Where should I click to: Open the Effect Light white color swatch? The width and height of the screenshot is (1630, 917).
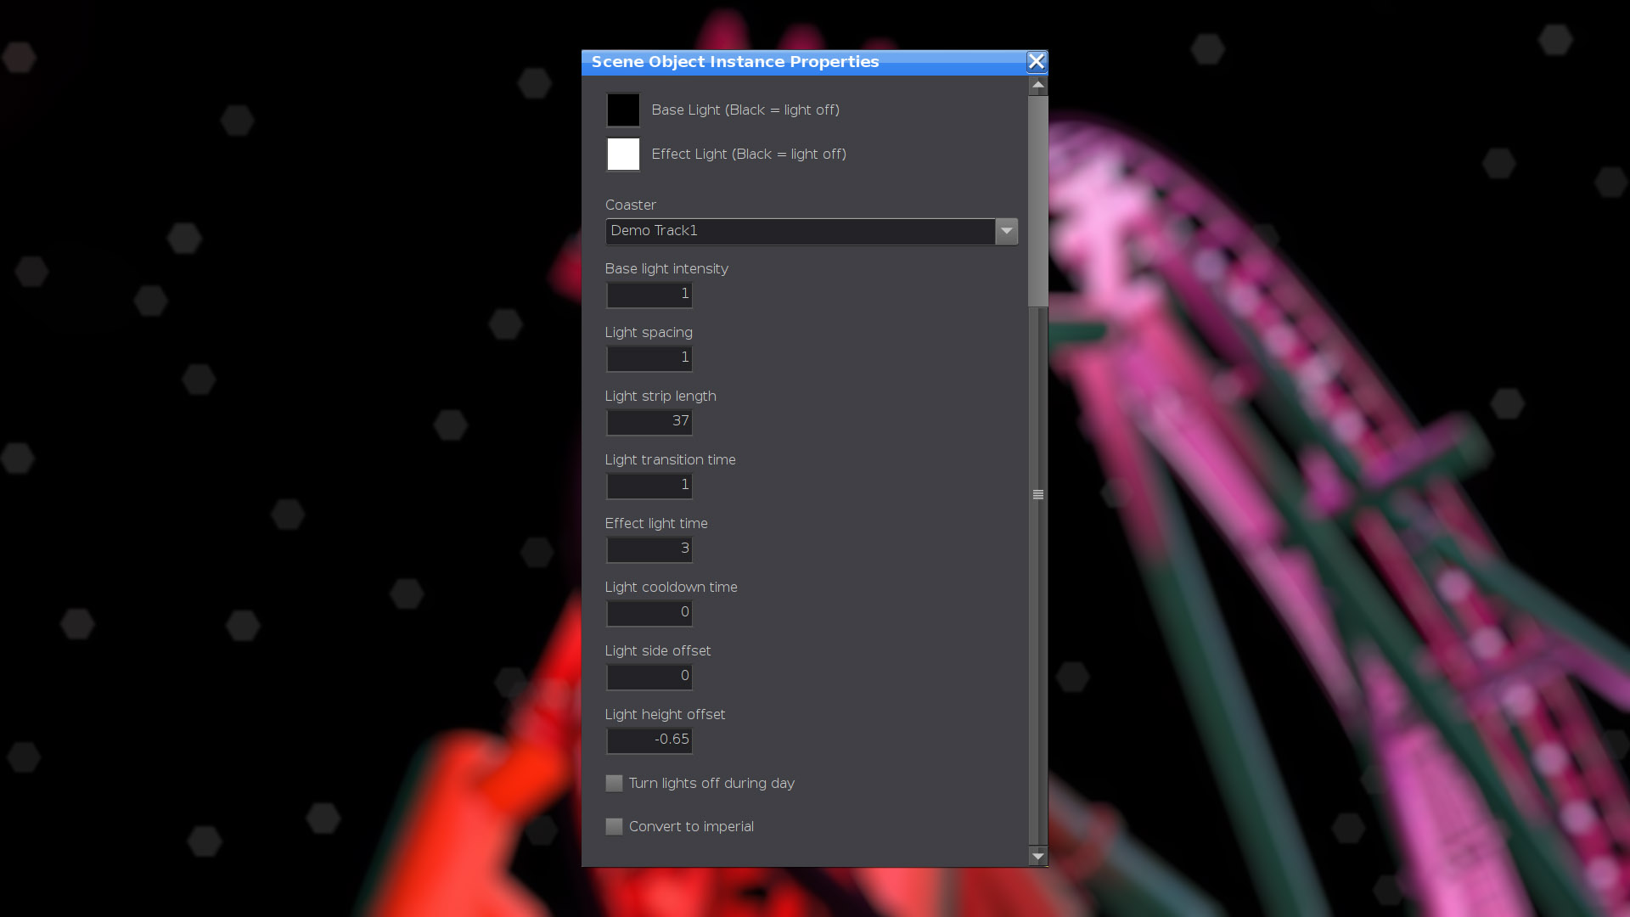(623, 155)
